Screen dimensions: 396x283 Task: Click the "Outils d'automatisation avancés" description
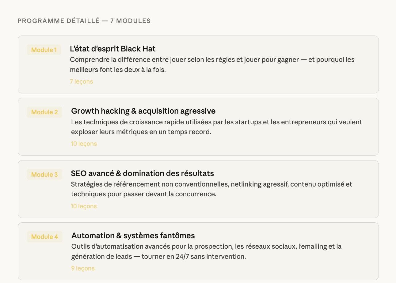[x=206, y=251]
